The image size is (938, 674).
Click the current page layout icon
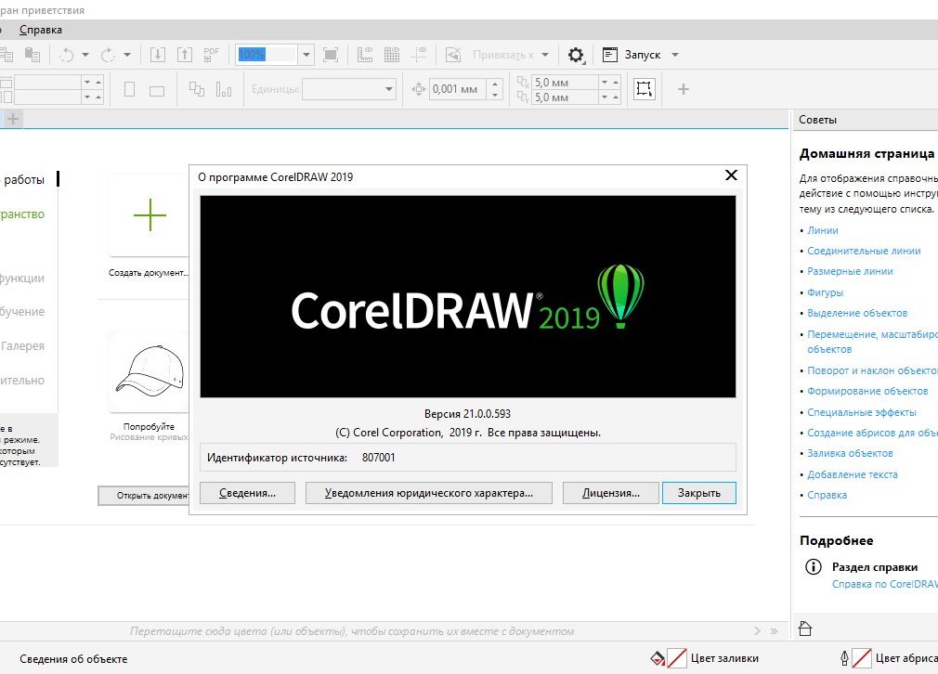[224, 90]
